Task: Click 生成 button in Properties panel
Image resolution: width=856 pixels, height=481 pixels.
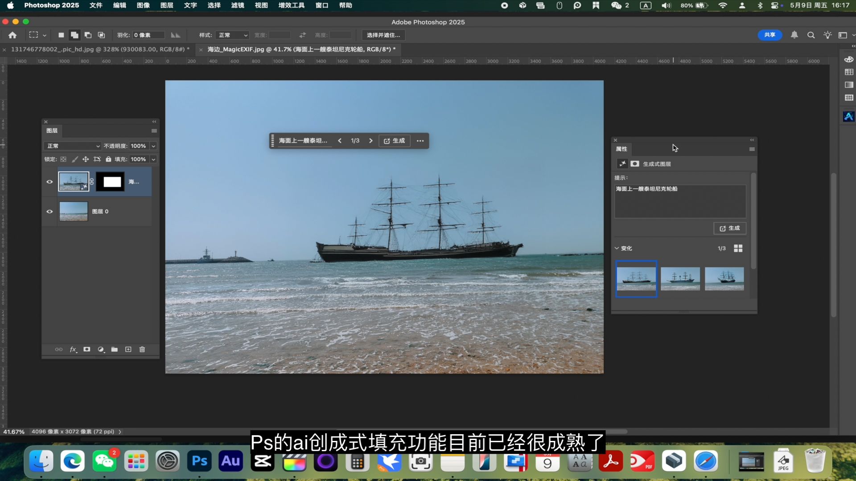Action: (730, 228)
